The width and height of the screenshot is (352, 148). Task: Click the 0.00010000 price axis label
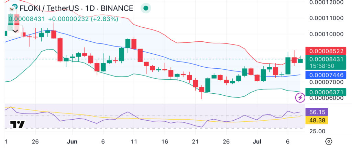coord(326,34)
